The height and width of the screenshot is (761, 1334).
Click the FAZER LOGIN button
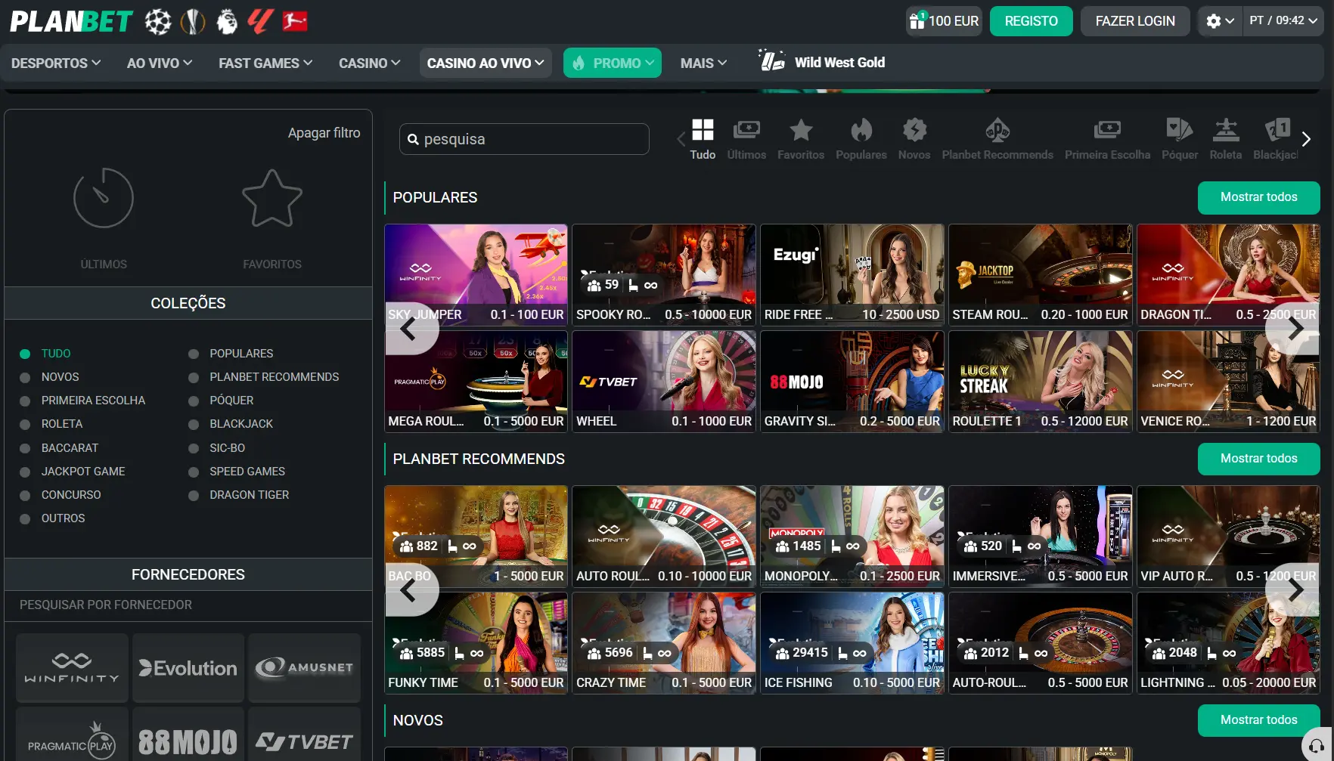coord(1135,21)
